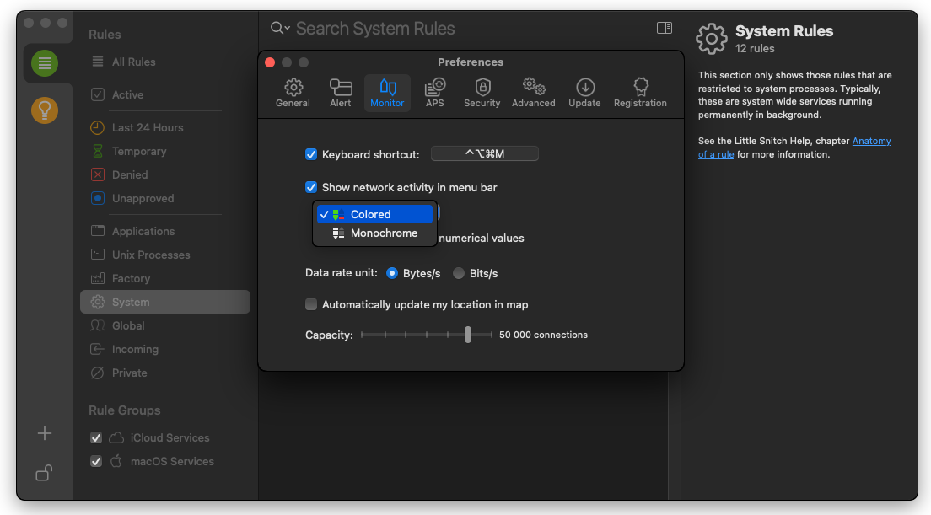
Task: Click the keyboard shortcut recorder field
Action: (x=484, y=153)
